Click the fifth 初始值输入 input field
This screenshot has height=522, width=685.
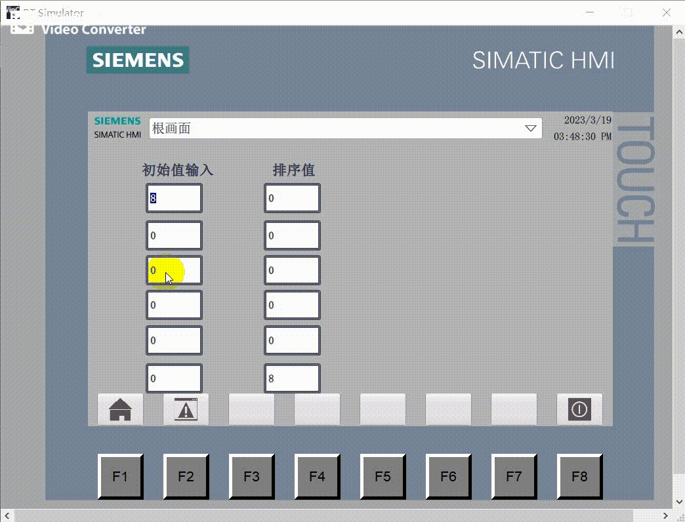pos(174,340)
